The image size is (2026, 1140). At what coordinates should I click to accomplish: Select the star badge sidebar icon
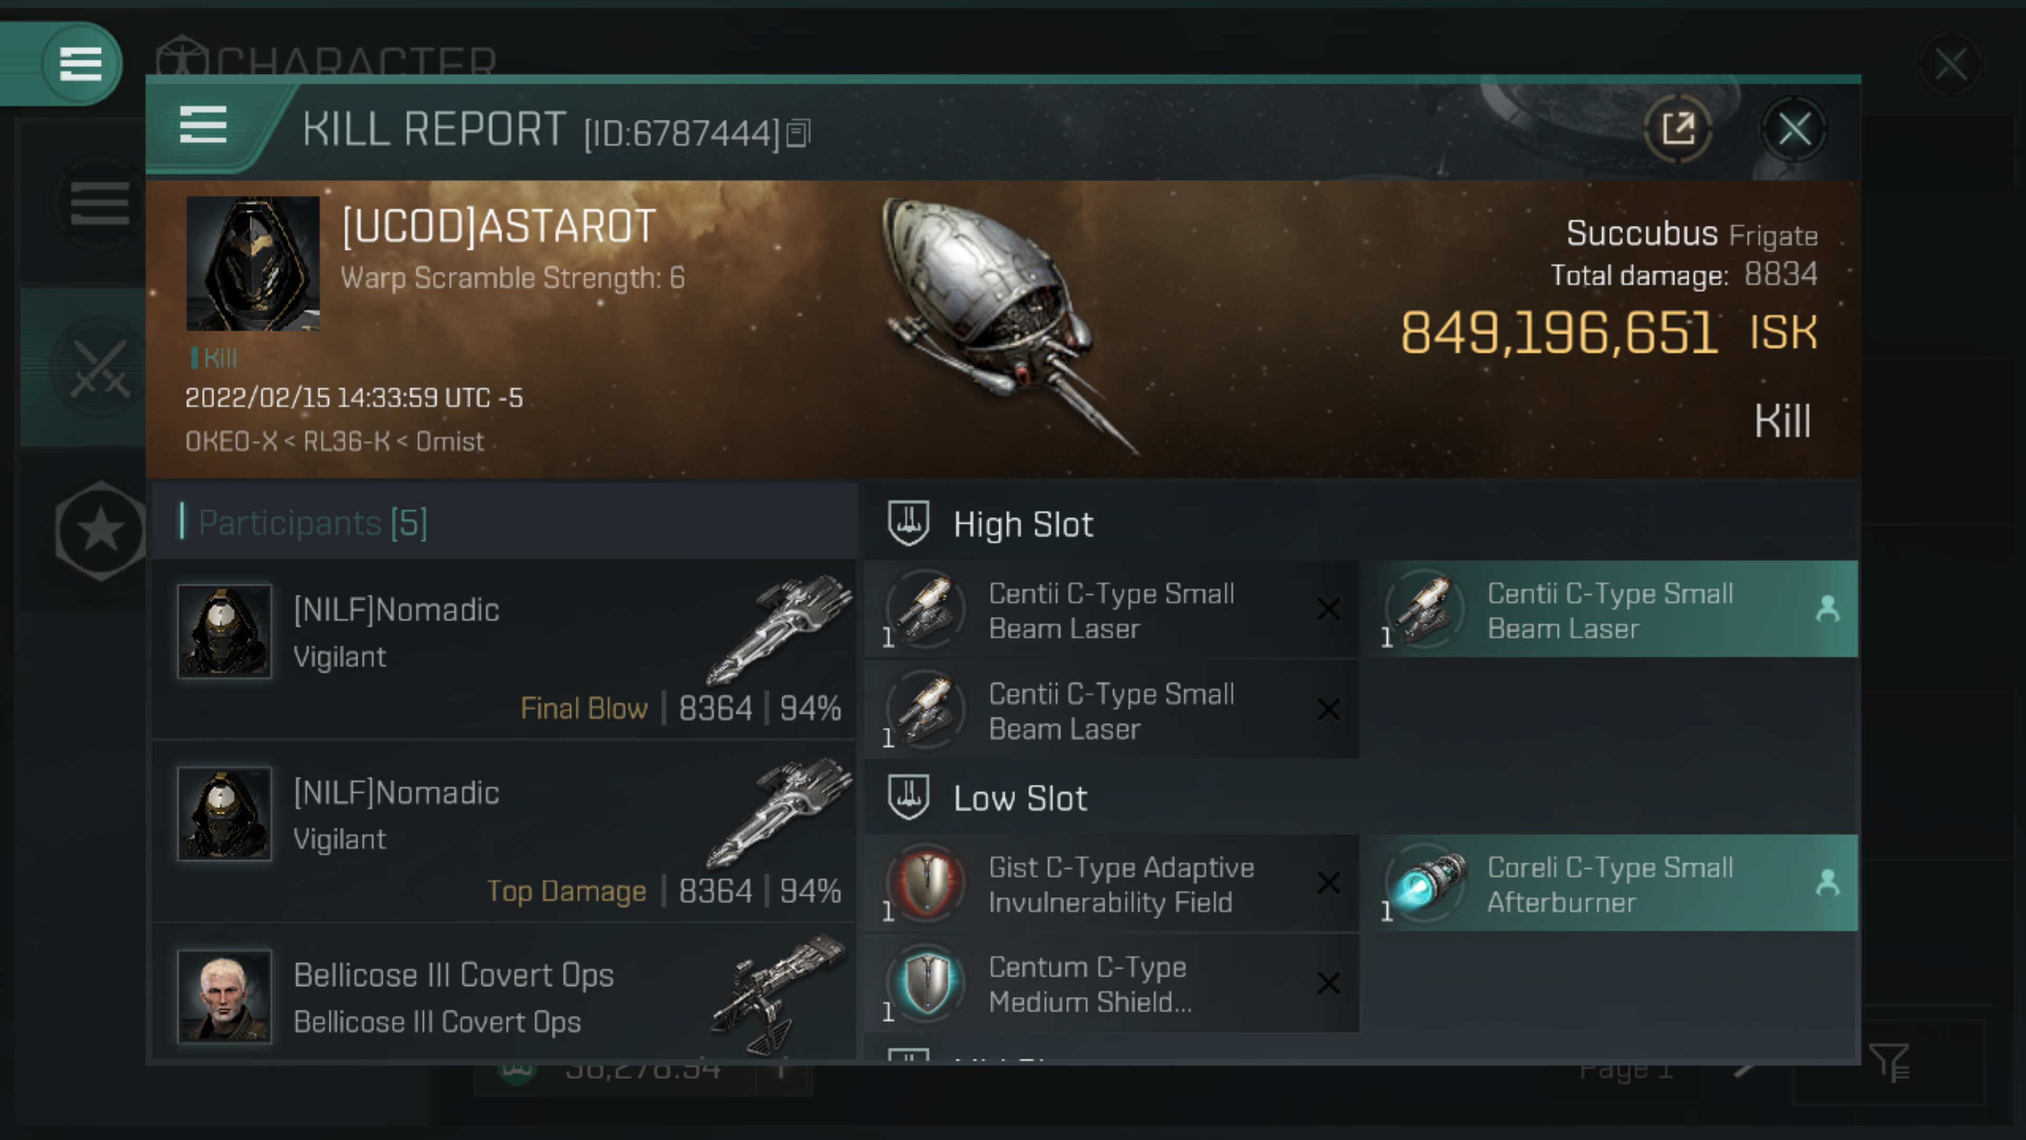pyautogui.click(x=100, y=530)
